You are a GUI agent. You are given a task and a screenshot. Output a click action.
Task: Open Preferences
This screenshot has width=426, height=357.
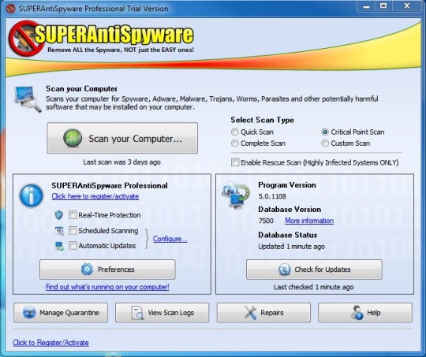coord(107,270)
